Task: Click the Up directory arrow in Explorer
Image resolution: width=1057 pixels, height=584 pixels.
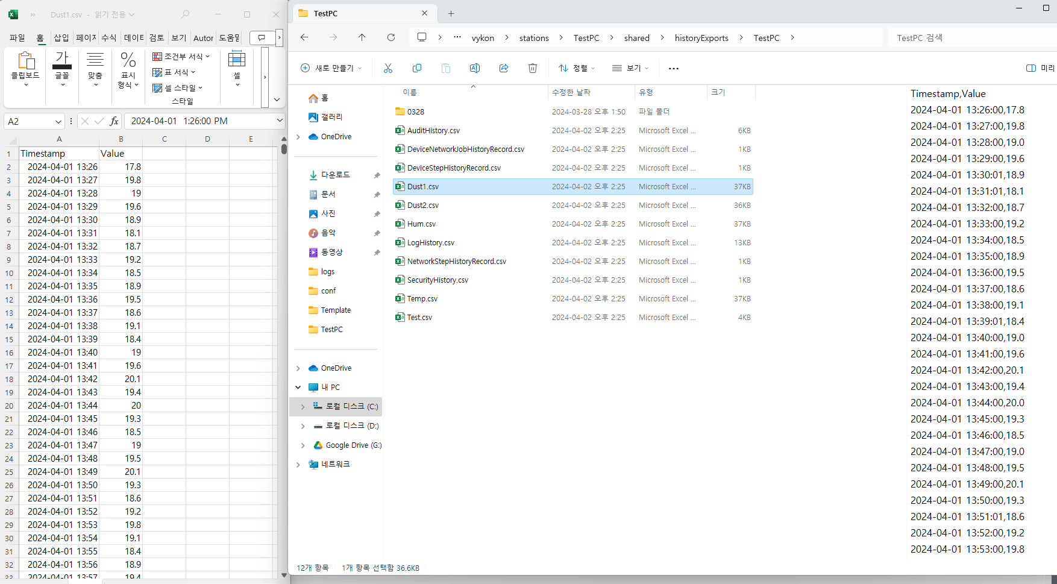Action: 362,37
